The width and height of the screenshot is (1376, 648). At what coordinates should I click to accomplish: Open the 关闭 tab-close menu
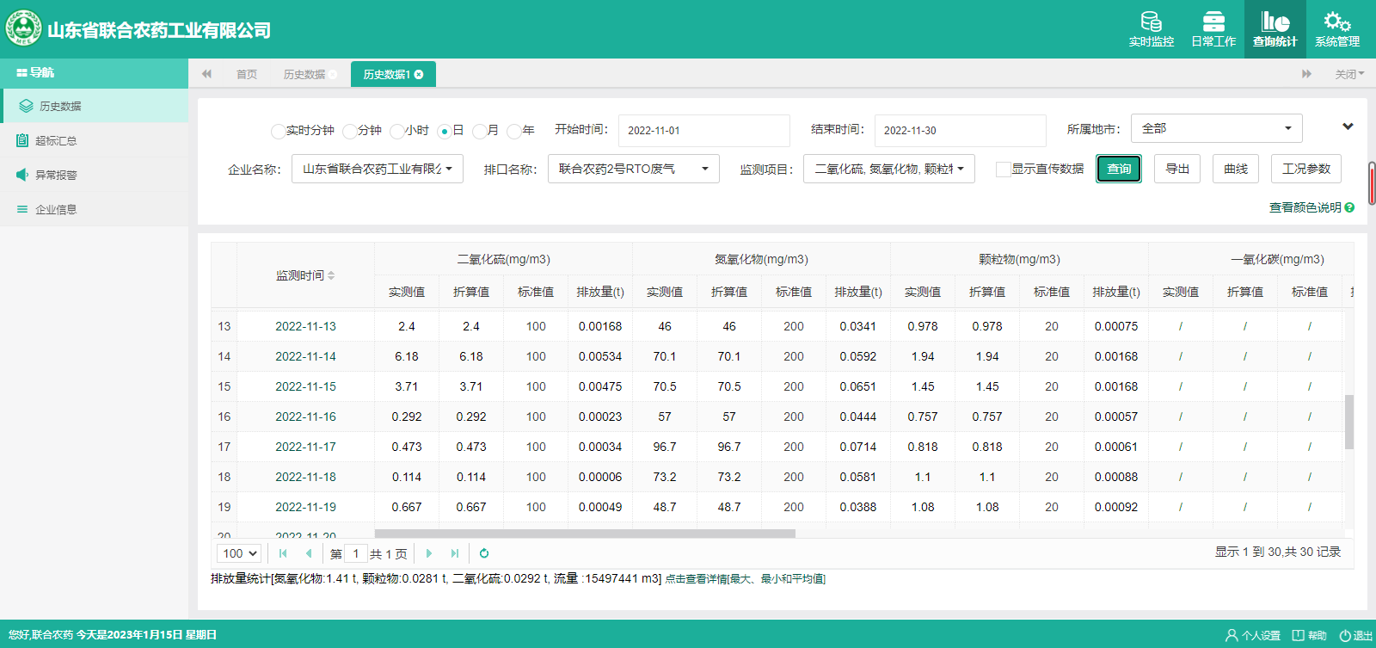click(x=1349, y=75)
